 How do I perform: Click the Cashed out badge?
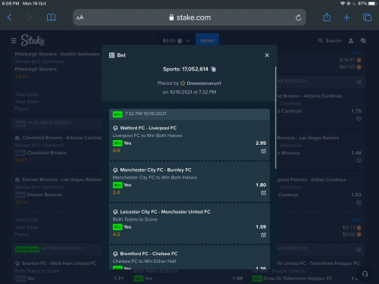click(27, 249)
